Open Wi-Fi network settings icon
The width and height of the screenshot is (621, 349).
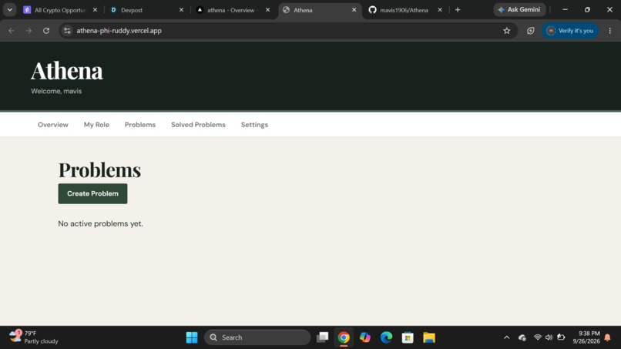538,337
